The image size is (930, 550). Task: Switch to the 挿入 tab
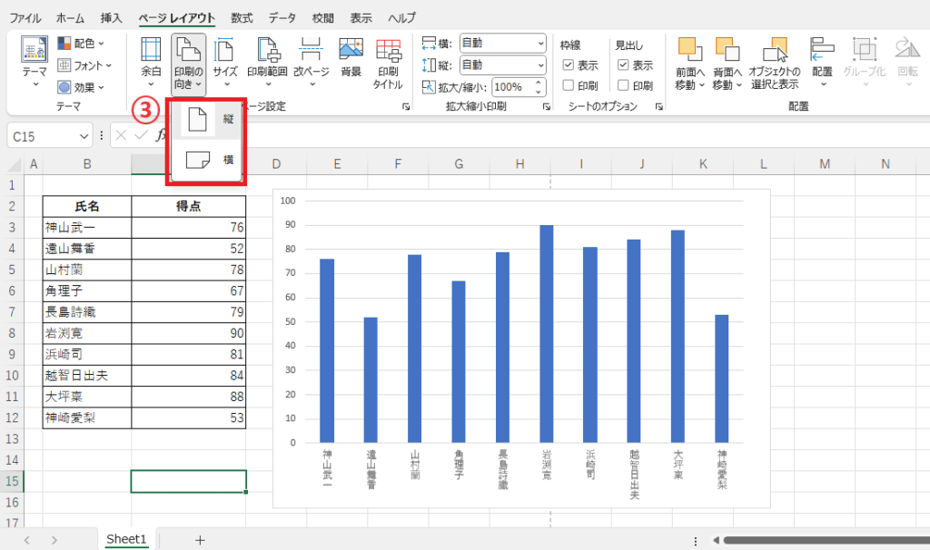tap(111, 18)
